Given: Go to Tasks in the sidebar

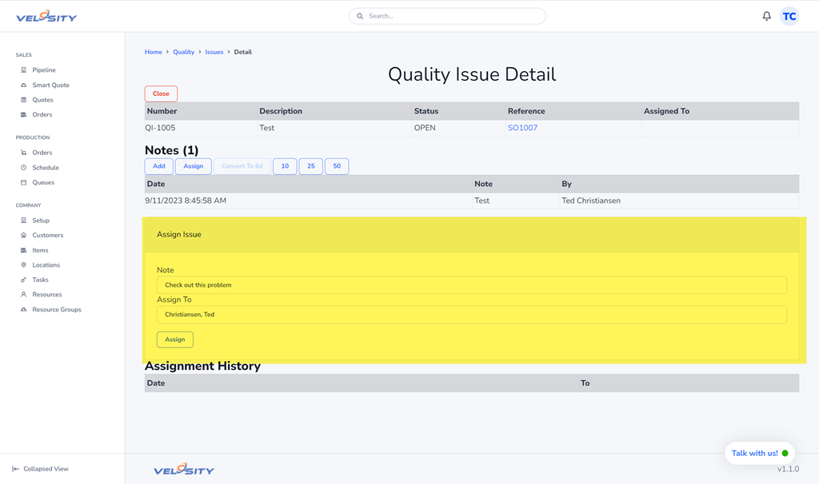Looking at the screenshot, I should click(40, 280).
